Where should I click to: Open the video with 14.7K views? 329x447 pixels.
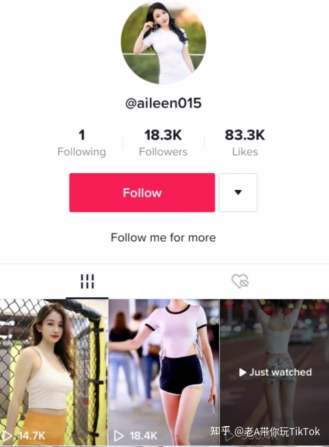(x=54, y=372)
